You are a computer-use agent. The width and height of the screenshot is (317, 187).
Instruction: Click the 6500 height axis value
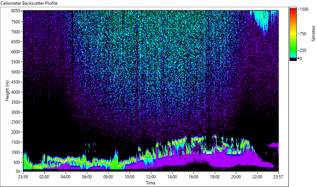pos(16,42)
